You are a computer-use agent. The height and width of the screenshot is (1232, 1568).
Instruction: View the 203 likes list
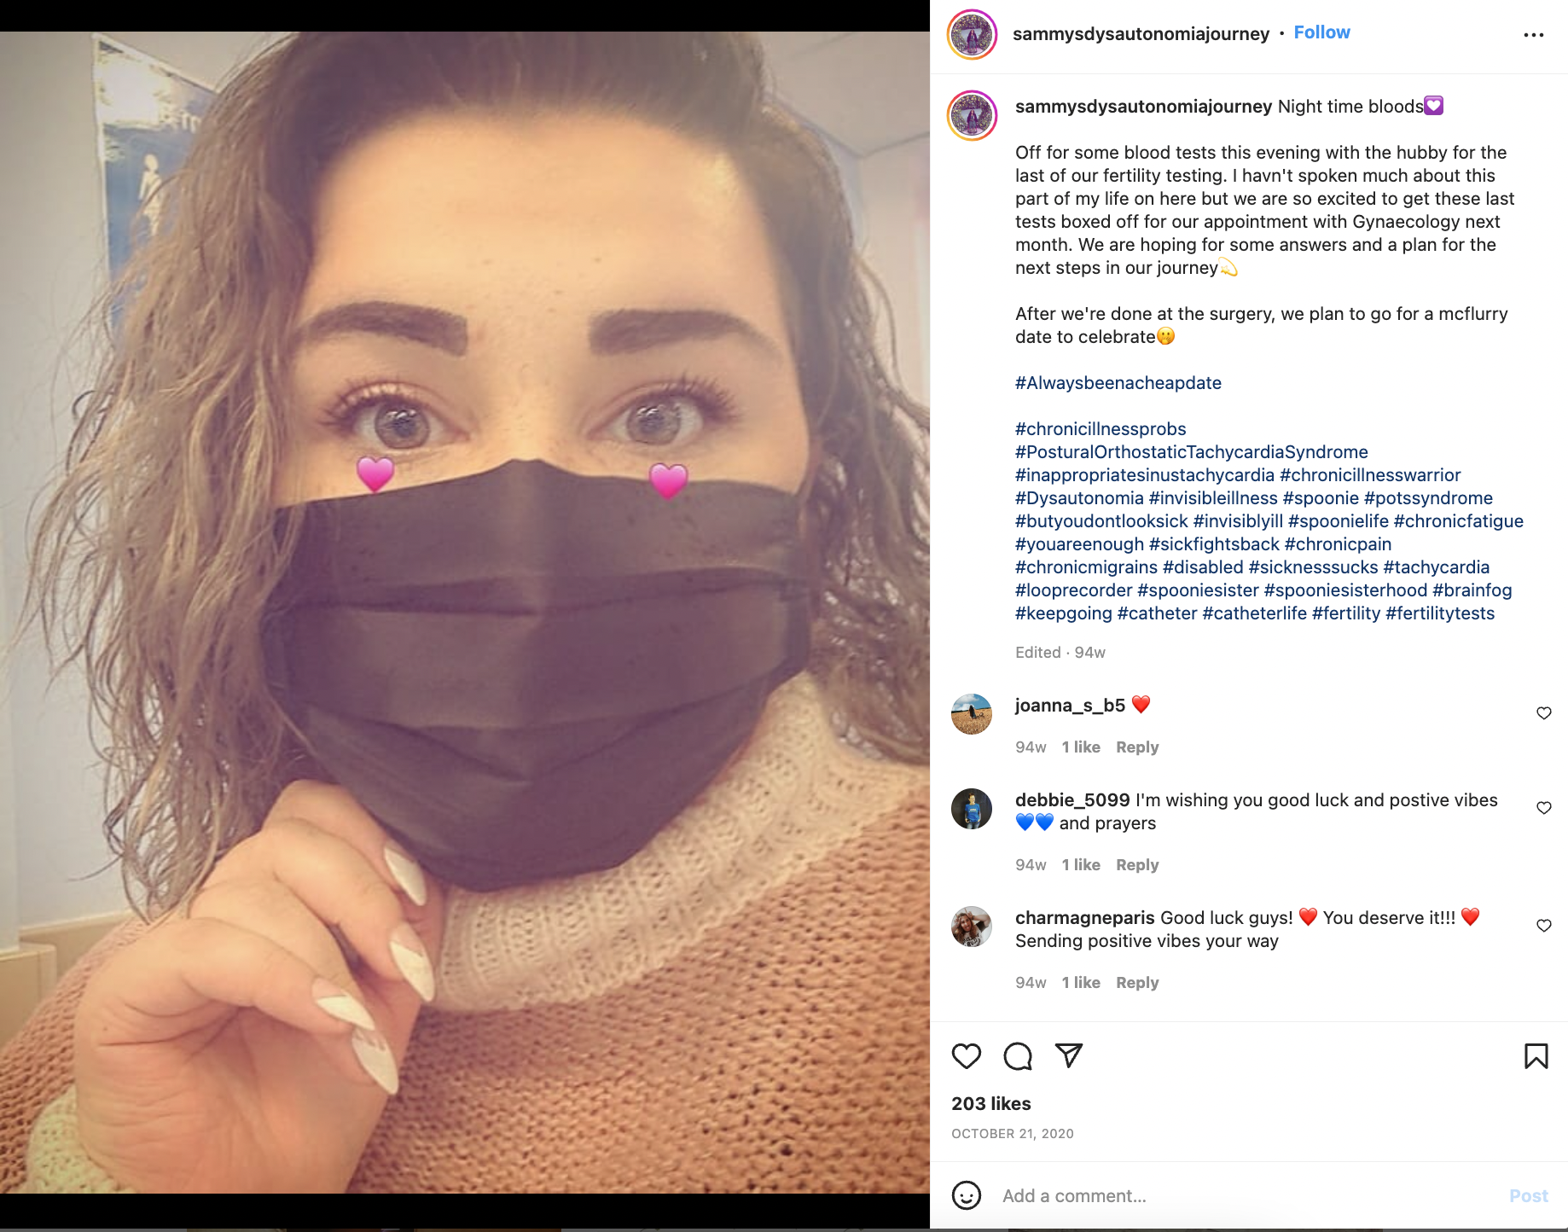990,1104
